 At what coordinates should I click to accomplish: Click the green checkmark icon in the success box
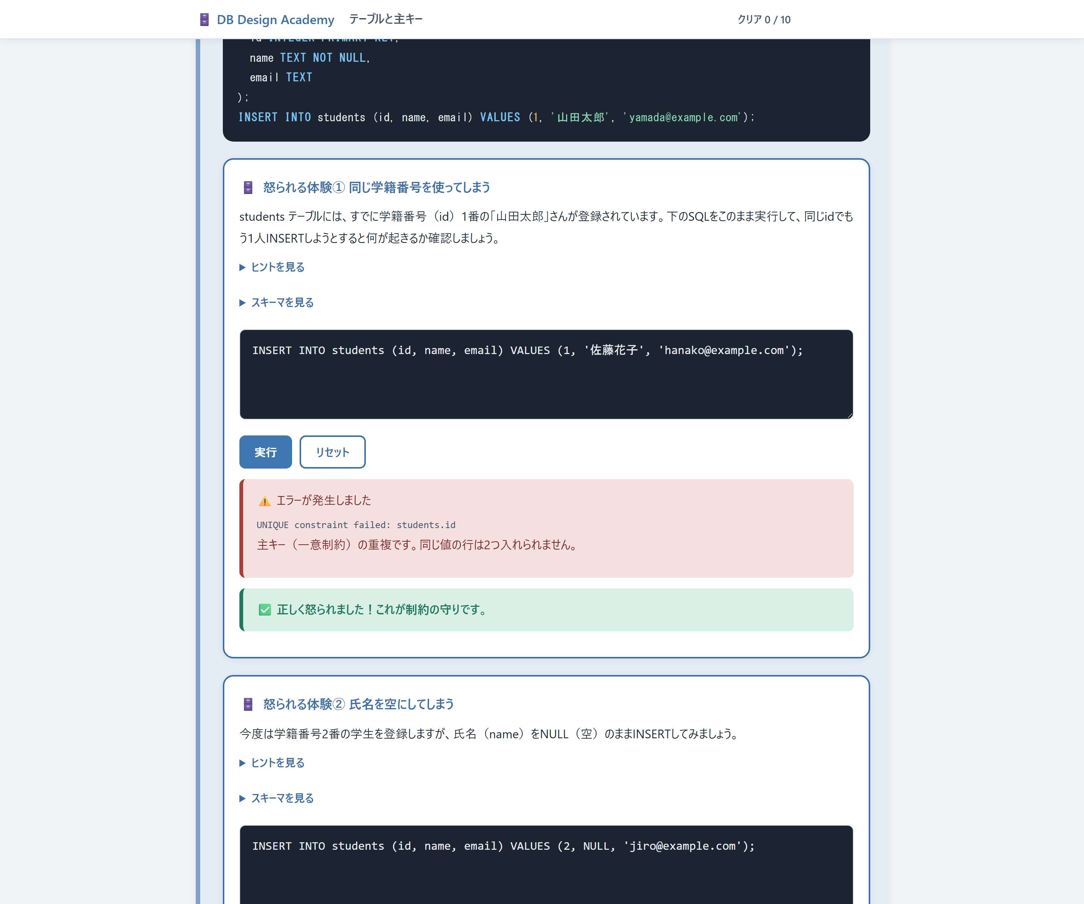click(264, 609)
